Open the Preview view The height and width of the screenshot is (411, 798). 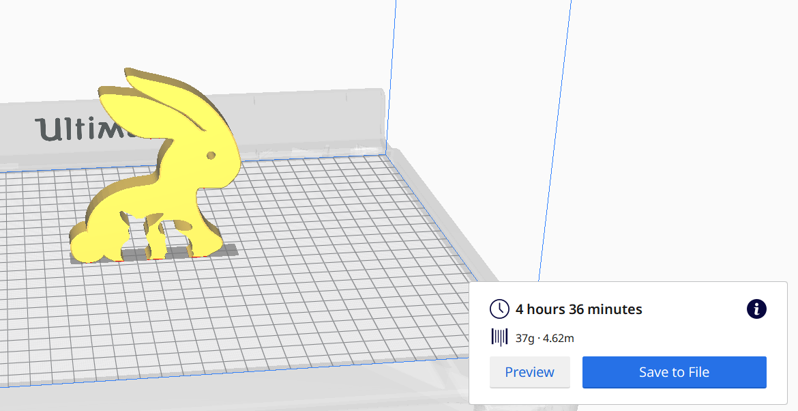(x=529, y=372)
